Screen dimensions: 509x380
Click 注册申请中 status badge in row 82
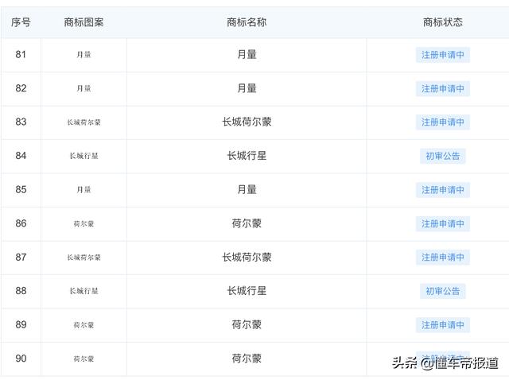click(x=443, y=88)
